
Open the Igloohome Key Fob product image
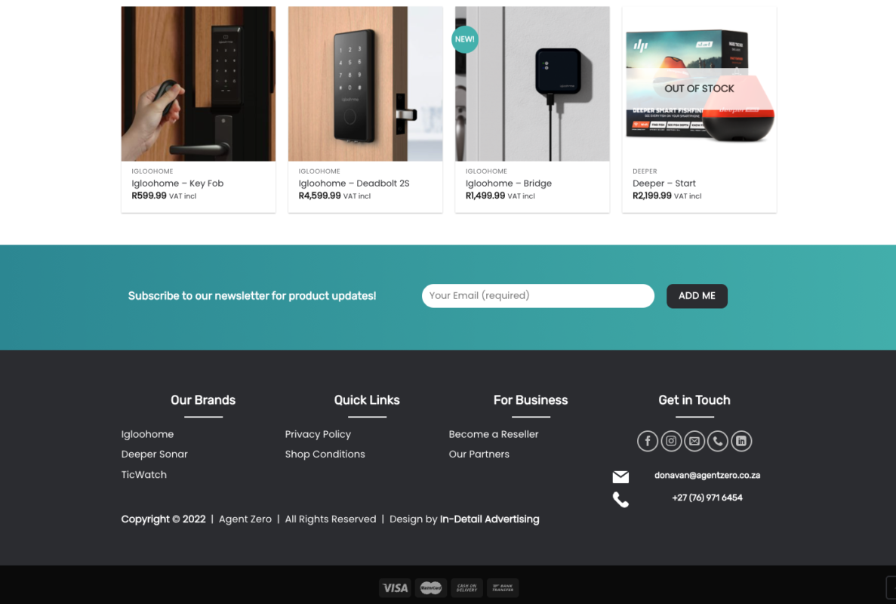pos(199,84)
